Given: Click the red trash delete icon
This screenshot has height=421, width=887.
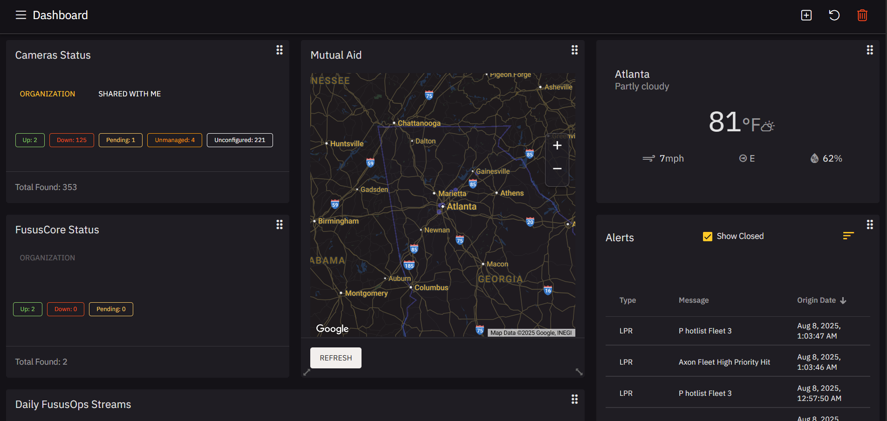Looking at the screenshot, I should [862, 15].
